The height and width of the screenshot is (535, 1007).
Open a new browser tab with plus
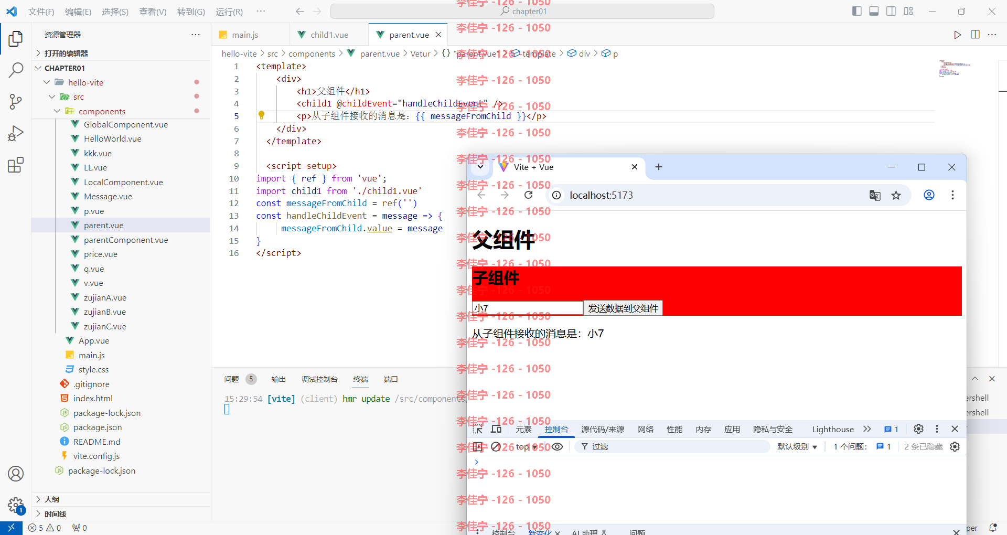(659, 167)
